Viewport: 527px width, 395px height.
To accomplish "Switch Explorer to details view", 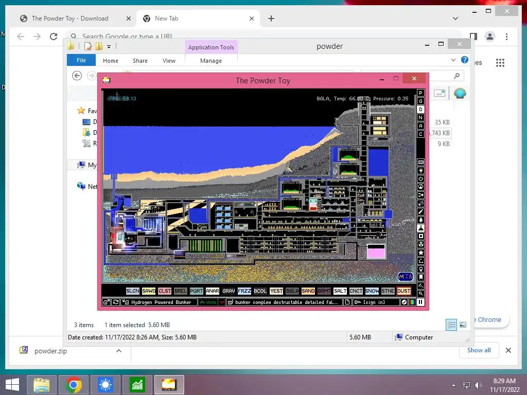I will pos(451,325).
